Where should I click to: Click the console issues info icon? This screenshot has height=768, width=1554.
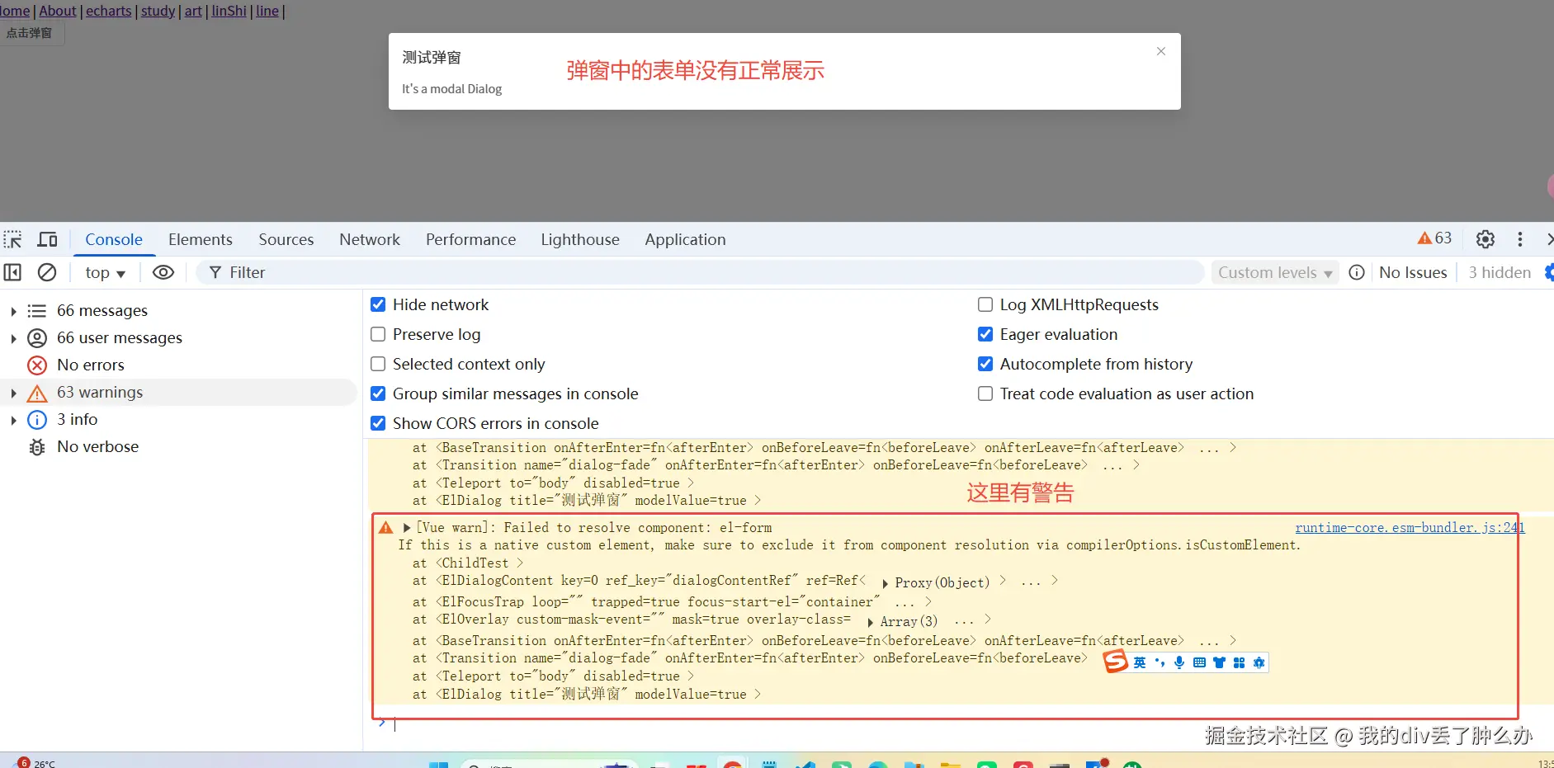[1357, 272]
